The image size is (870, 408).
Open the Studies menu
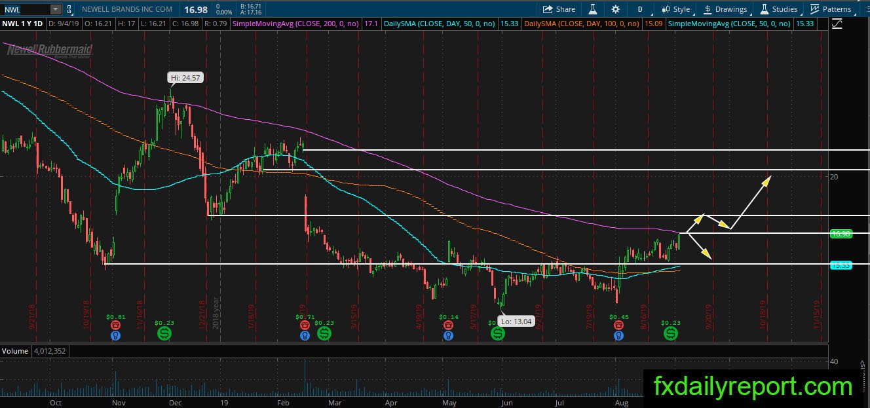(x=778, y=9)
